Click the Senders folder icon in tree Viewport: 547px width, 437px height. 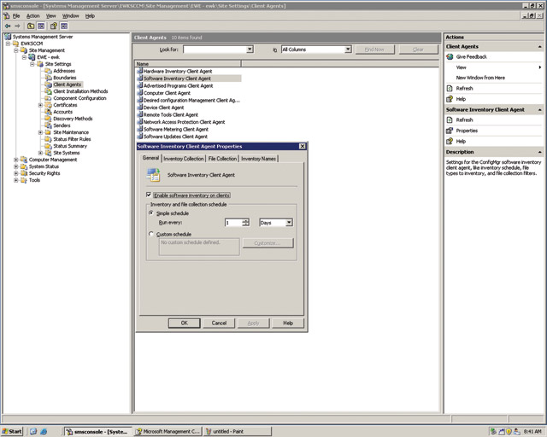[48, 125]
